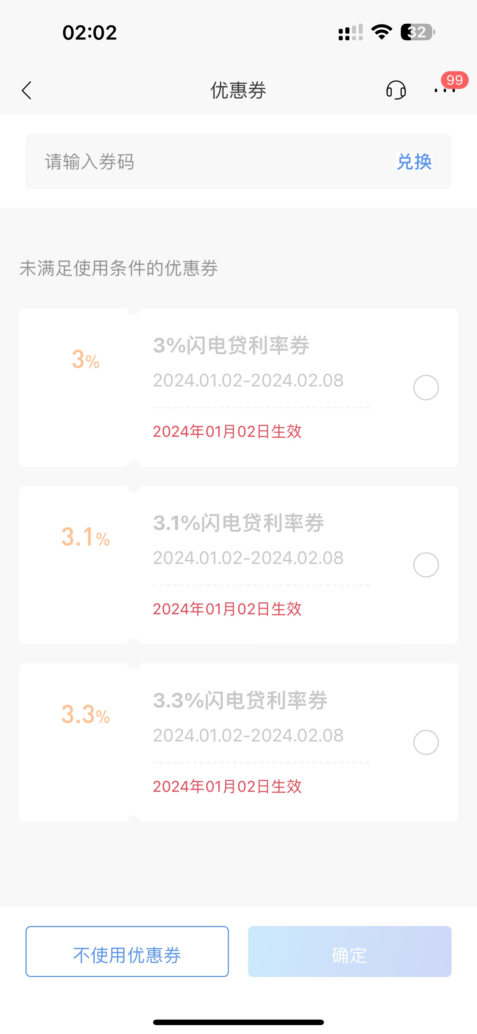Choose 不使用优惠券 button
Viewport: 477px width, 1034px height.
[x=127, y=951]
